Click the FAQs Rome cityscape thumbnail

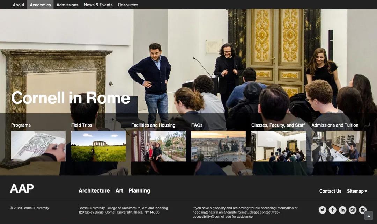point(219,146)
